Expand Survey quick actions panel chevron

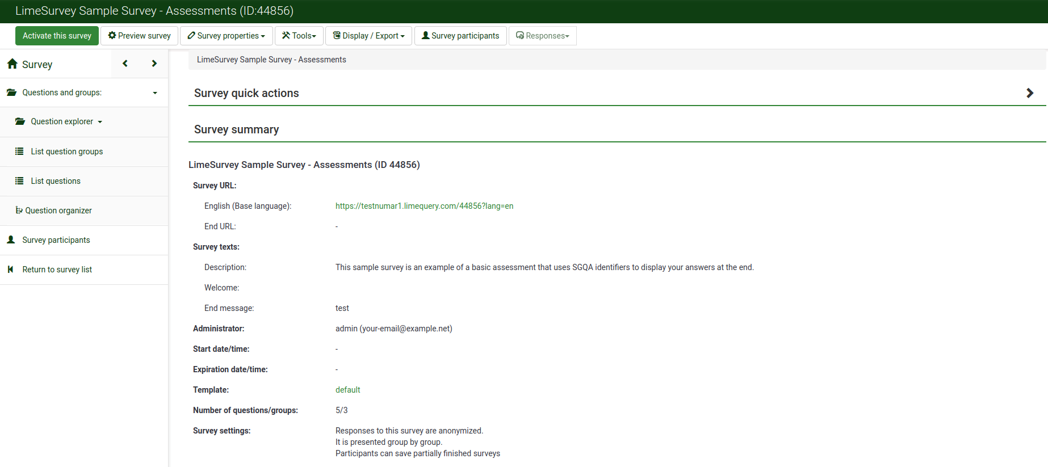point(1029,93)
